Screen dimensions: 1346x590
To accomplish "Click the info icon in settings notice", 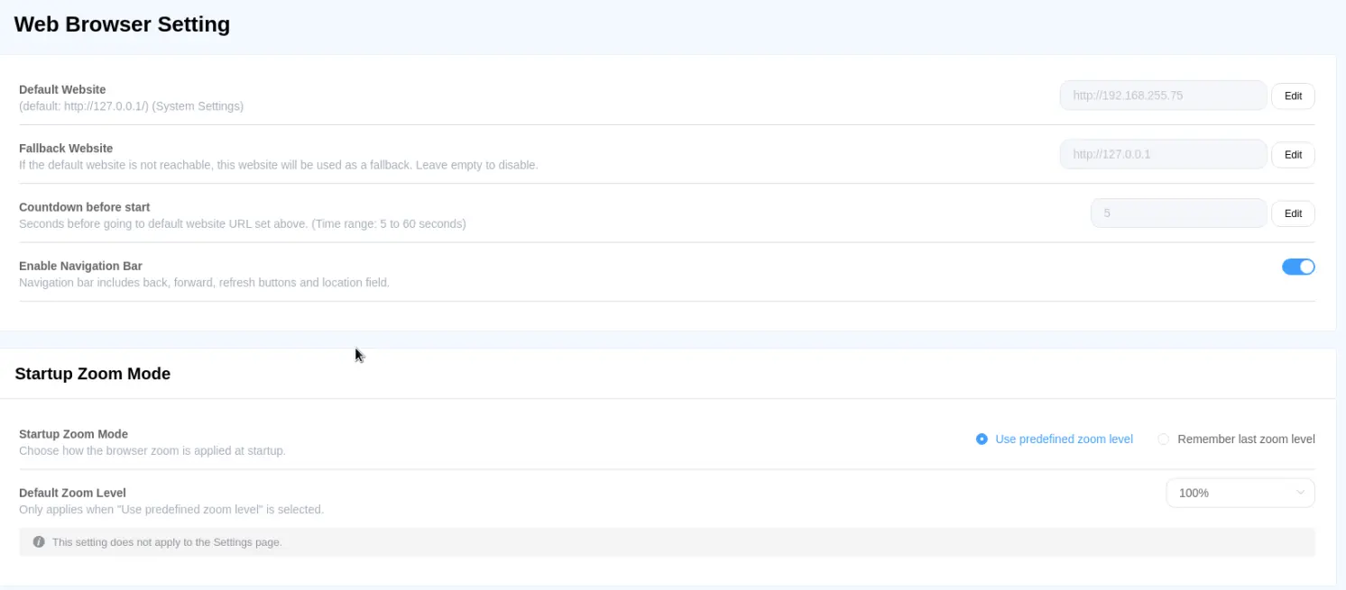I will (x=39, y=542).
